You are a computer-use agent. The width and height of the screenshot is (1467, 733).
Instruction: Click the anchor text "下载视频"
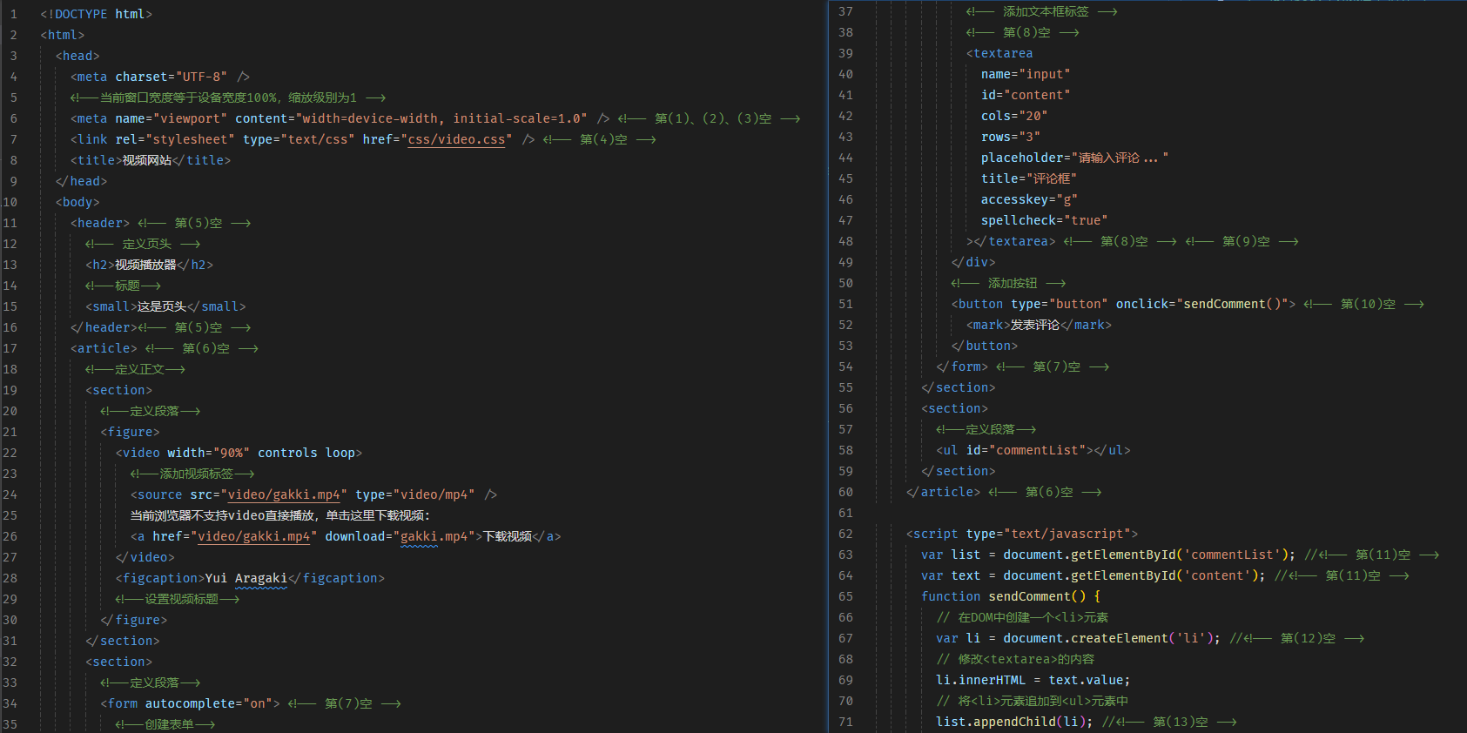point(508,536)
